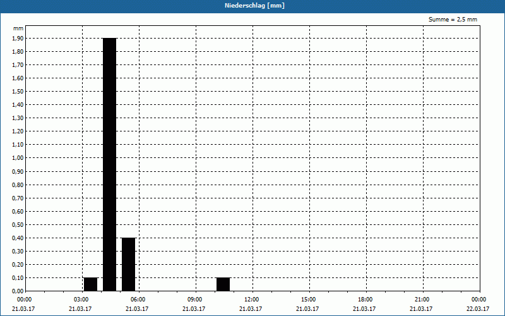The width and height of the screenshot is (505, 316).
Task: Click the 06:00 time label
Action: click(138, 300)
